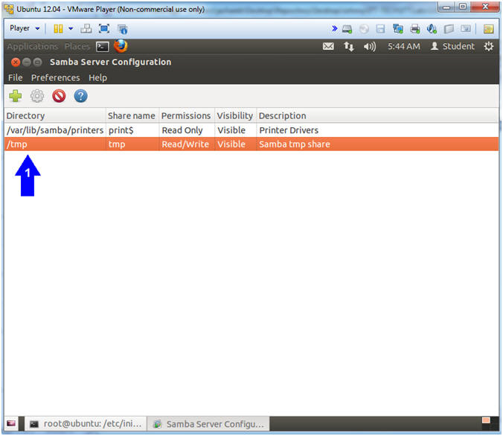The height and width of the screenshot is (436, 503).
Task: Click the VMware message log icon
Action: (x=489, y=29)
